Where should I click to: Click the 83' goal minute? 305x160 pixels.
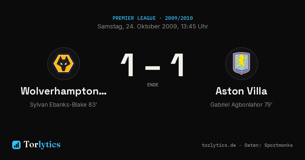[x=93, y=104]
